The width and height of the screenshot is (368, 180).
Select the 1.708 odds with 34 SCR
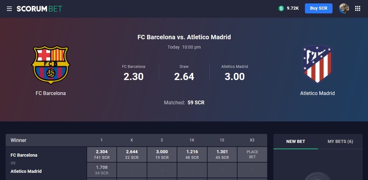pyautogui.click(x=102, y=170)
